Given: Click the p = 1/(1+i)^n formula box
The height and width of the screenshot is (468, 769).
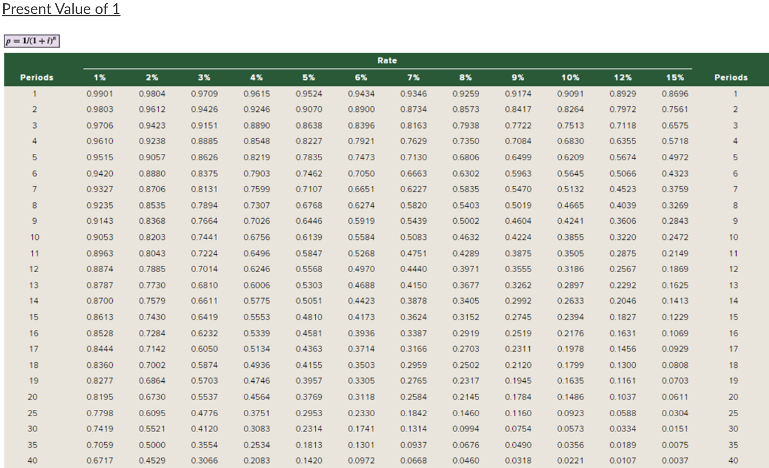Looking at the screenshot, I should coord(32,41).
